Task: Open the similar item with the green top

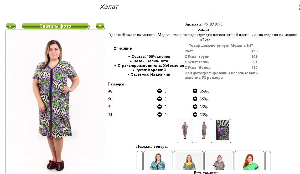Action: point(250,161)
